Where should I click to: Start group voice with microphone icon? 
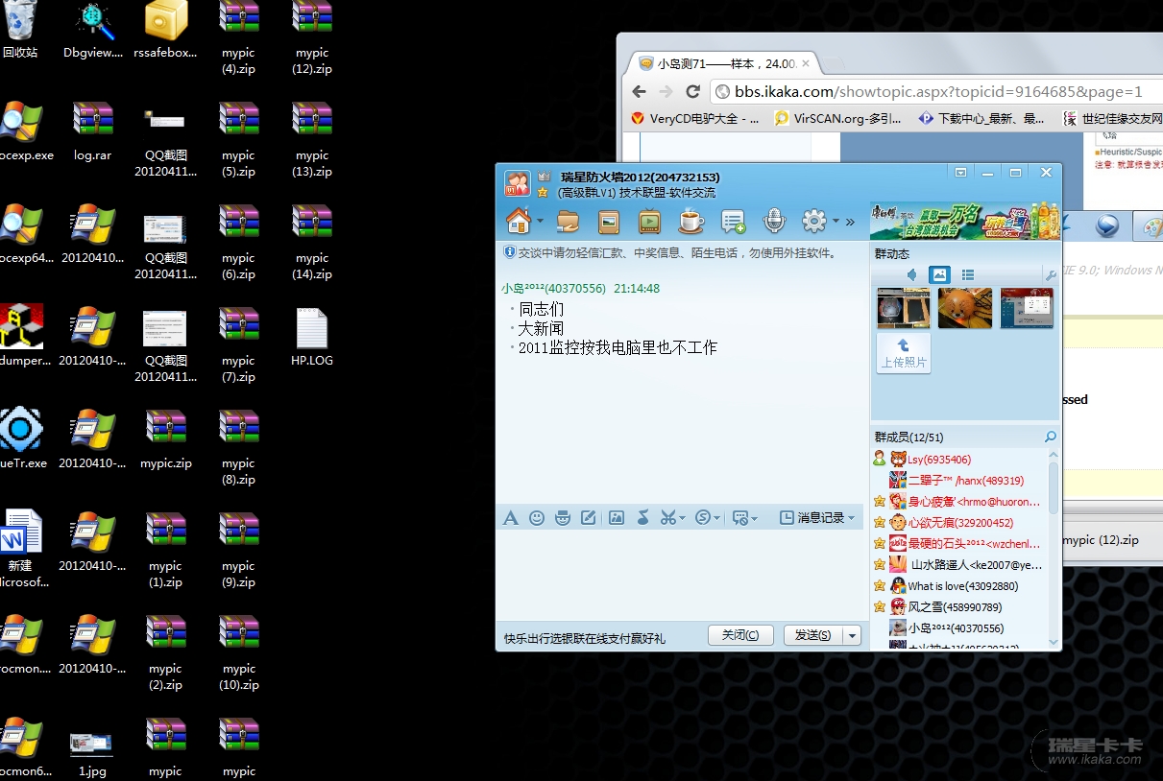point(774,222)
